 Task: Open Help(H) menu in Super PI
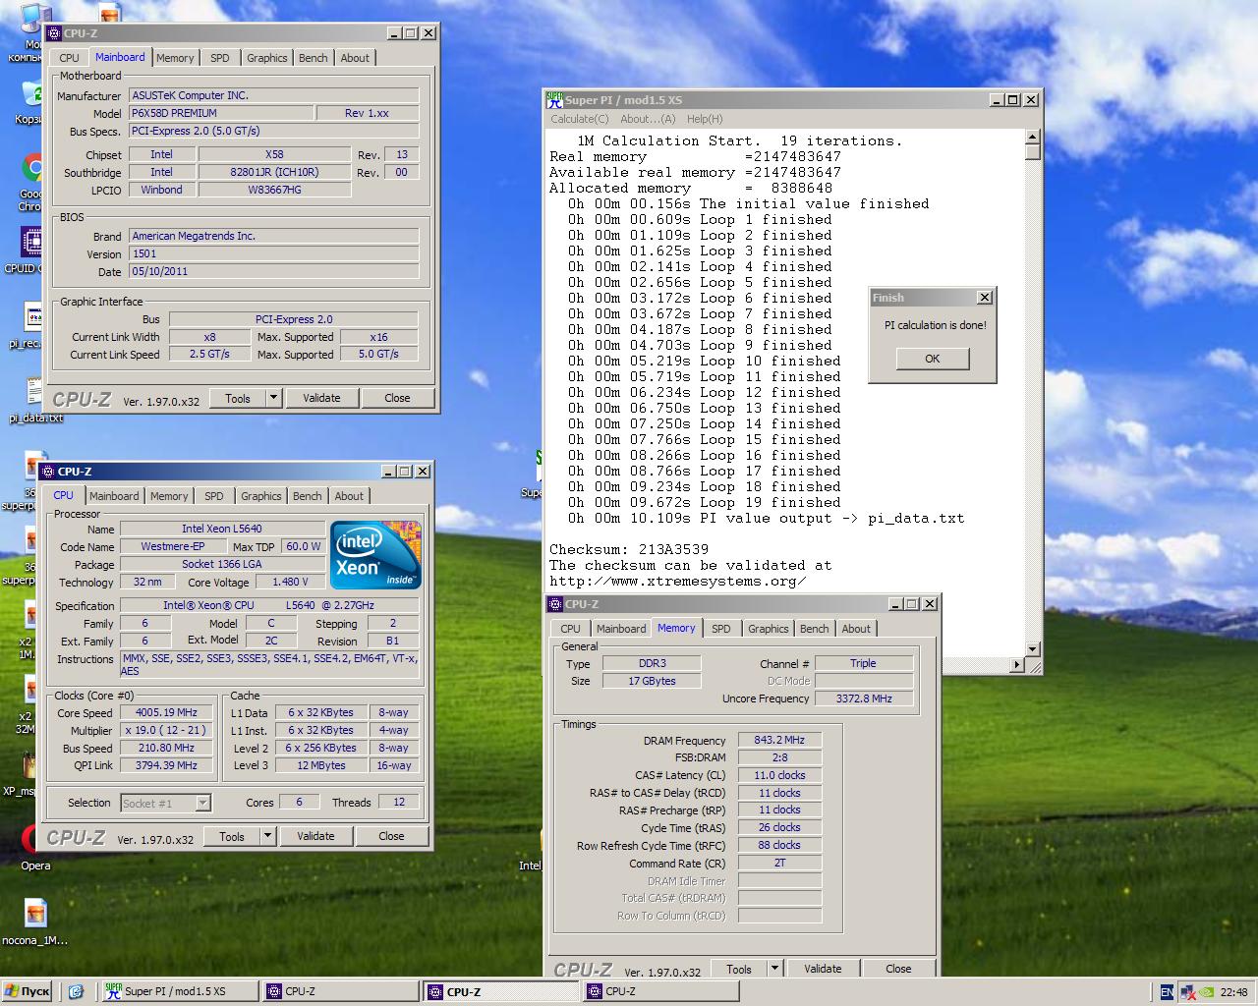705,119
